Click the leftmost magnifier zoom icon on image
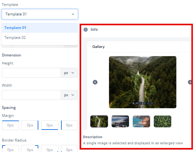The width and height of the screenshot is (196, 152). [133, 103]
